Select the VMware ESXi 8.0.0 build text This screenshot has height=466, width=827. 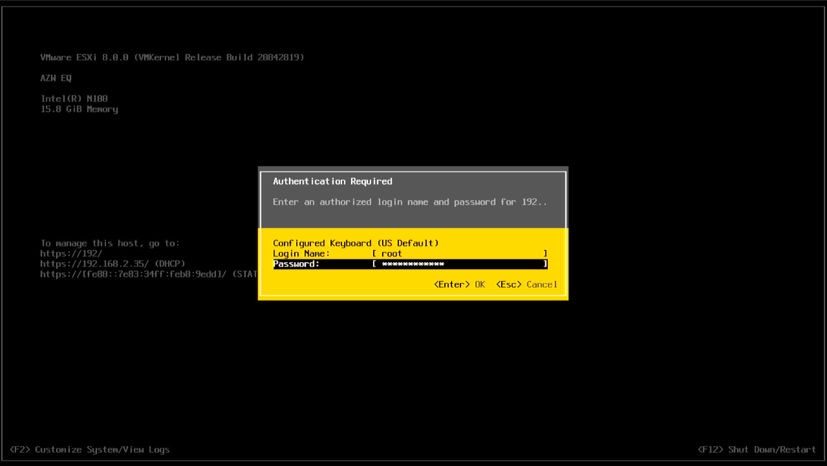(x=172, y=57)
